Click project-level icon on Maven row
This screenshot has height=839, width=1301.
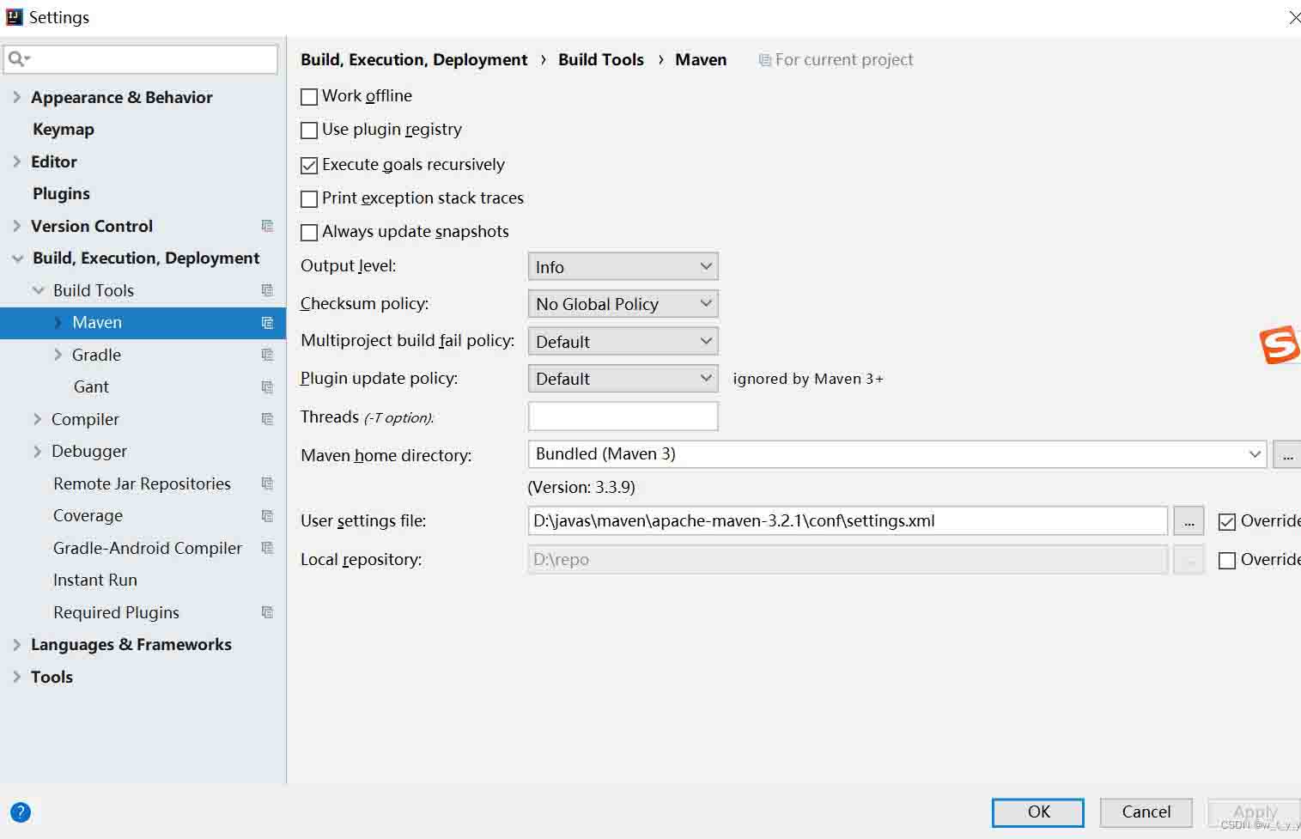267,323
